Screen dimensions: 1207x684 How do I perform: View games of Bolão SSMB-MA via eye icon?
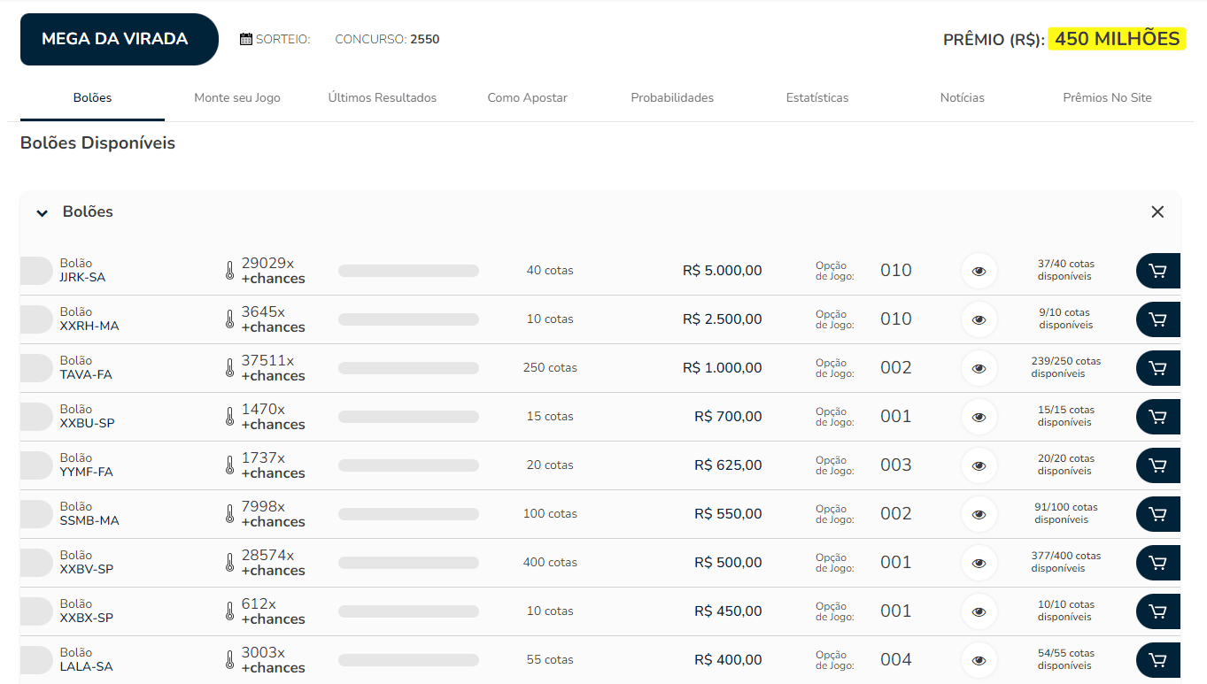pos(979,514)
